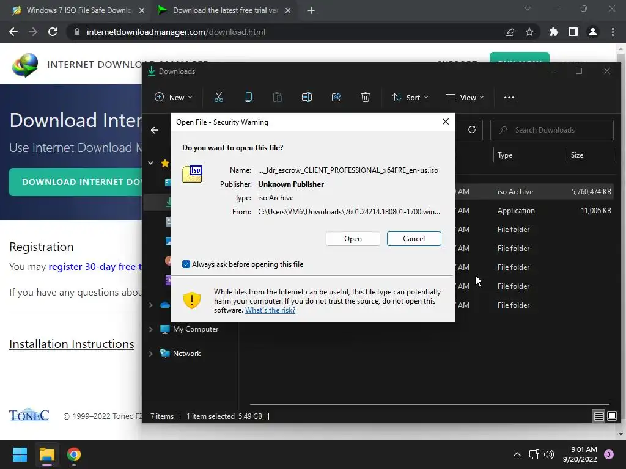Screen dimensions: 626x469
Task: Open the See more ellipsis menu
Action: click(509, 97)
